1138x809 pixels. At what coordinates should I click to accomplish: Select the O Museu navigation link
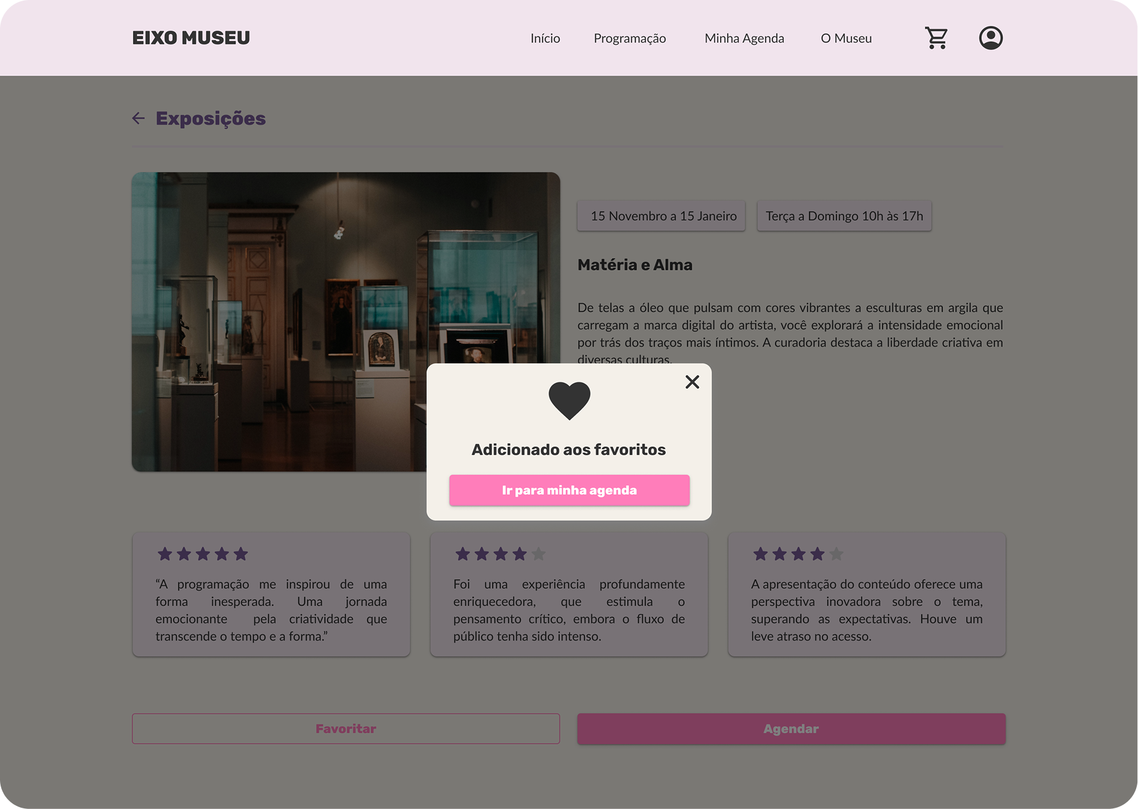click(x=846, y=38)
